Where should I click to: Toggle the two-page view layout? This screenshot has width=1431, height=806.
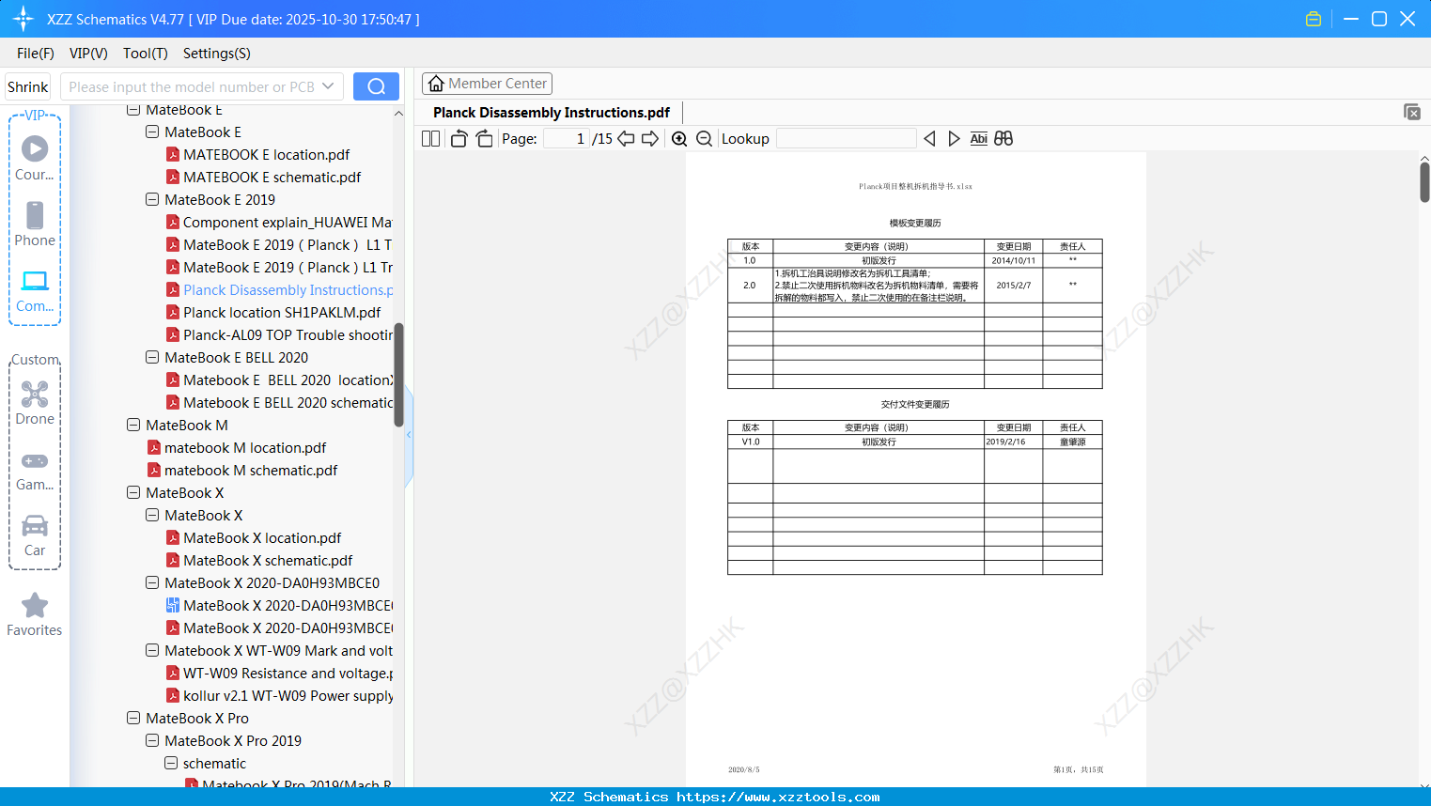pos(431,139)
